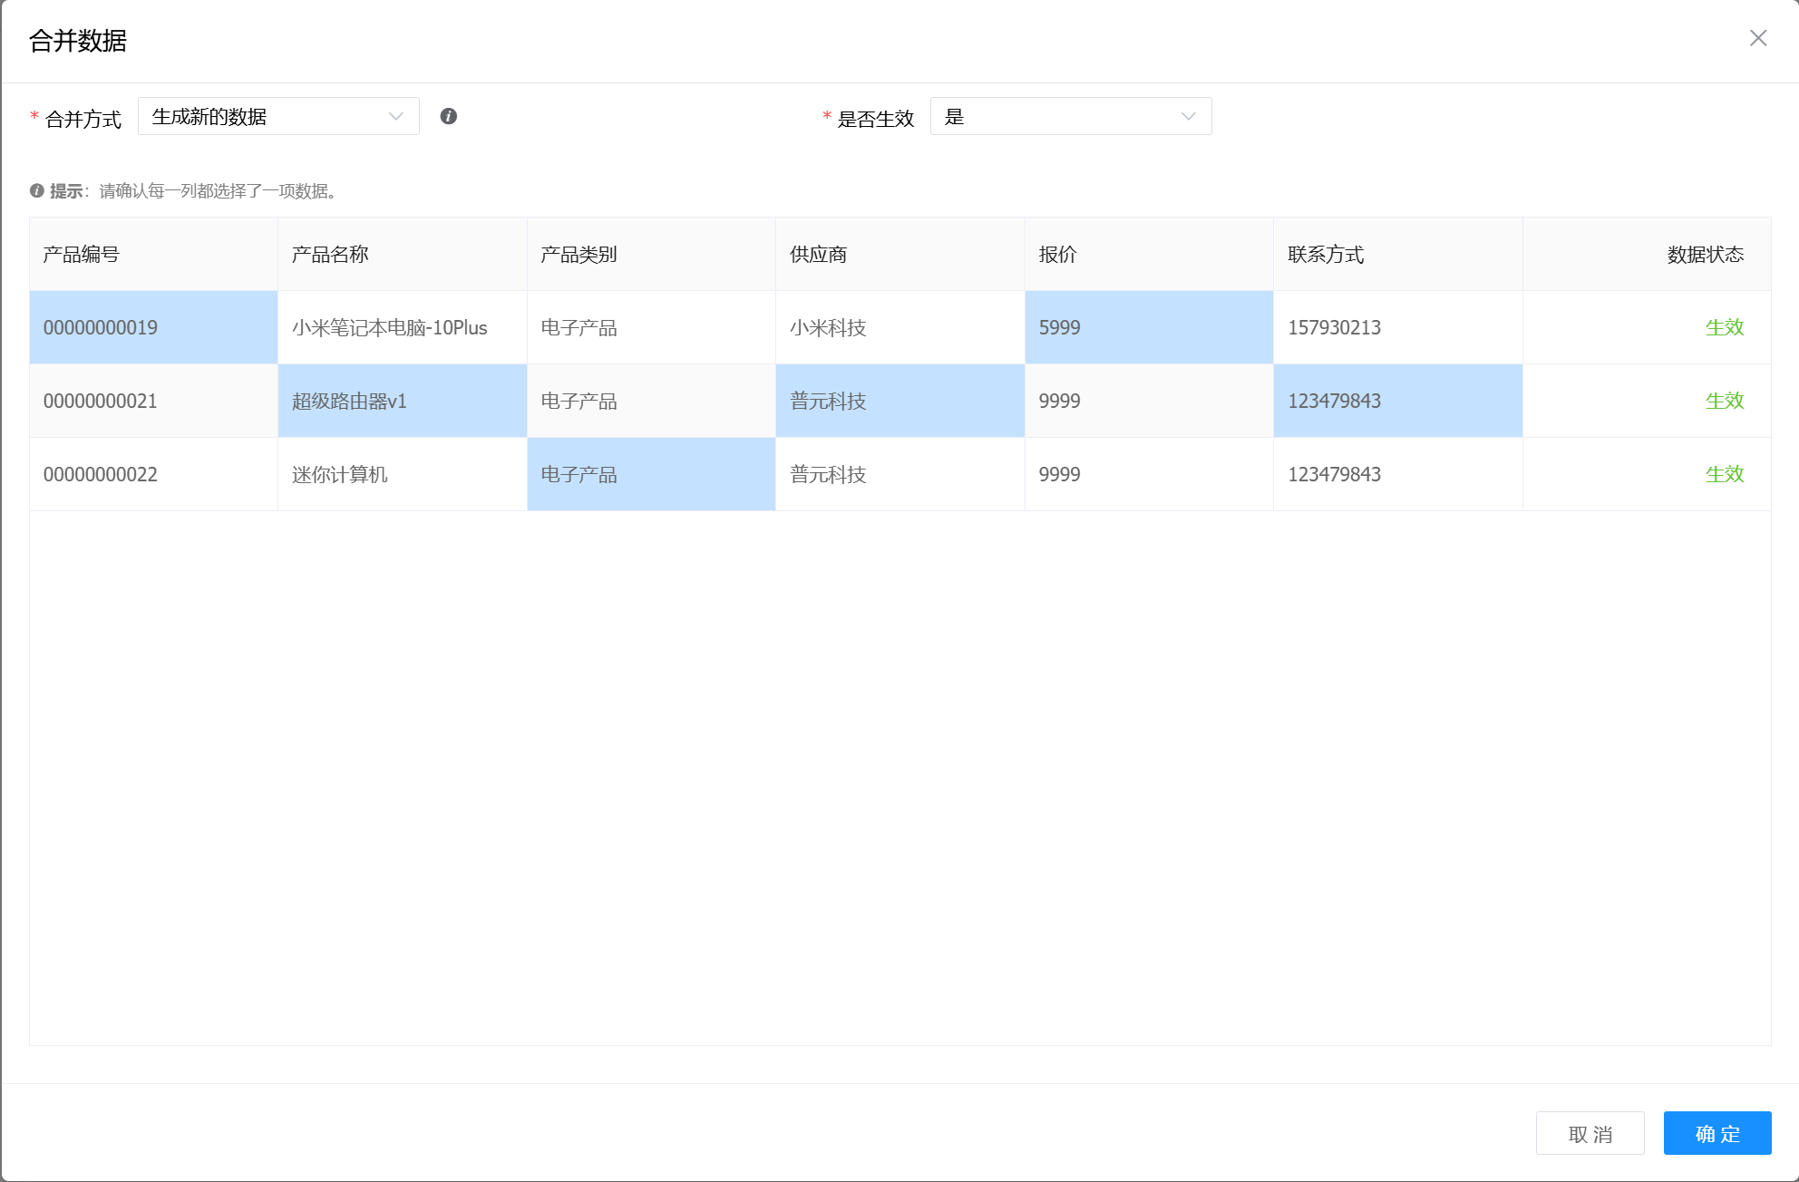Viewport: 1799px width, 1182px height.
Task: Open the 合并方式 dropdown
Action: (277, 116)
